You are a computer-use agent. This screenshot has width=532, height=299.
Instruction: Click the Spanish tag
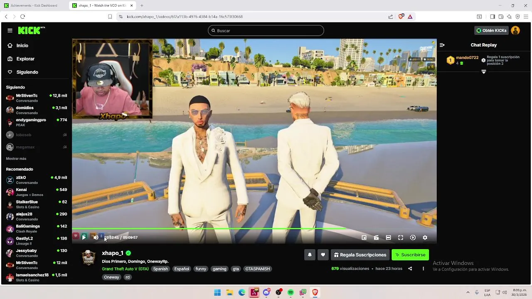click(x=160, y=269)
